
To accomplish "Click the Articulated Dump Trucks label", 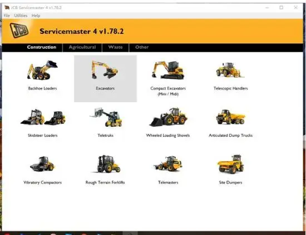I will click(230, 135).
